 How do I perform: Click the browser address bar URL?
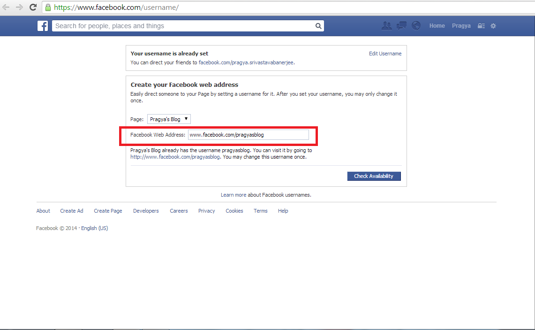pos(116,8)
